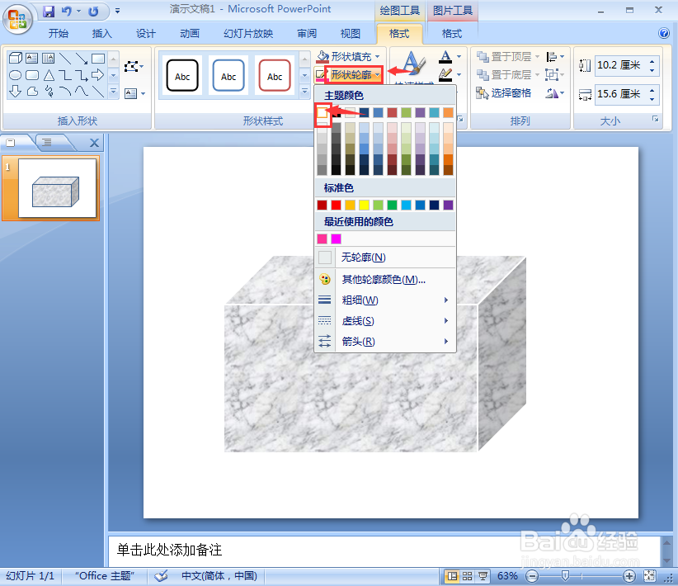Switch to Normal view

pyautogui.click(x=452, y=576)
